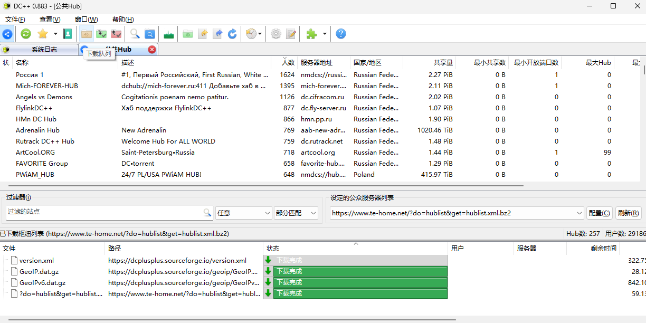Select the Rutrack DC++ Hub row

(321, 141)
